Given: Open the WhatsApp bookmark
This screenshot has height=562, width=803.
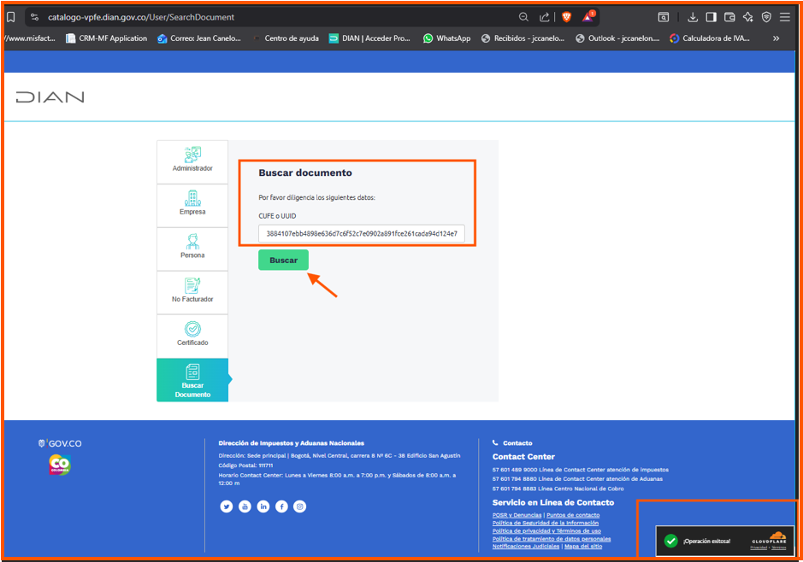Looking at the screenshot, I should coord(446,38).
